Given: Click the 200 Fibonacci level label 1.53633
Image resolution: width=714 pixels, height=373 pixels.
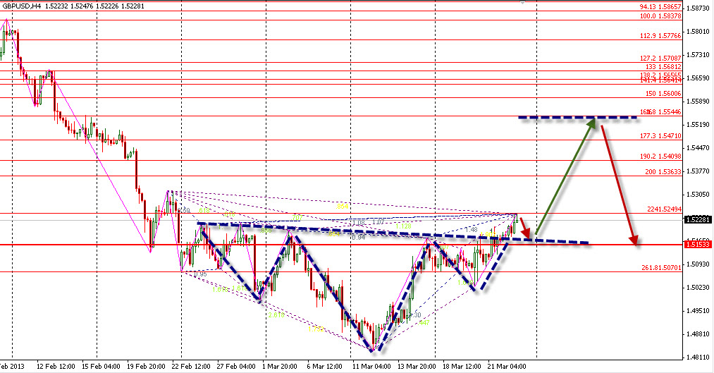Looking at the screenshot, I should 661,171.
